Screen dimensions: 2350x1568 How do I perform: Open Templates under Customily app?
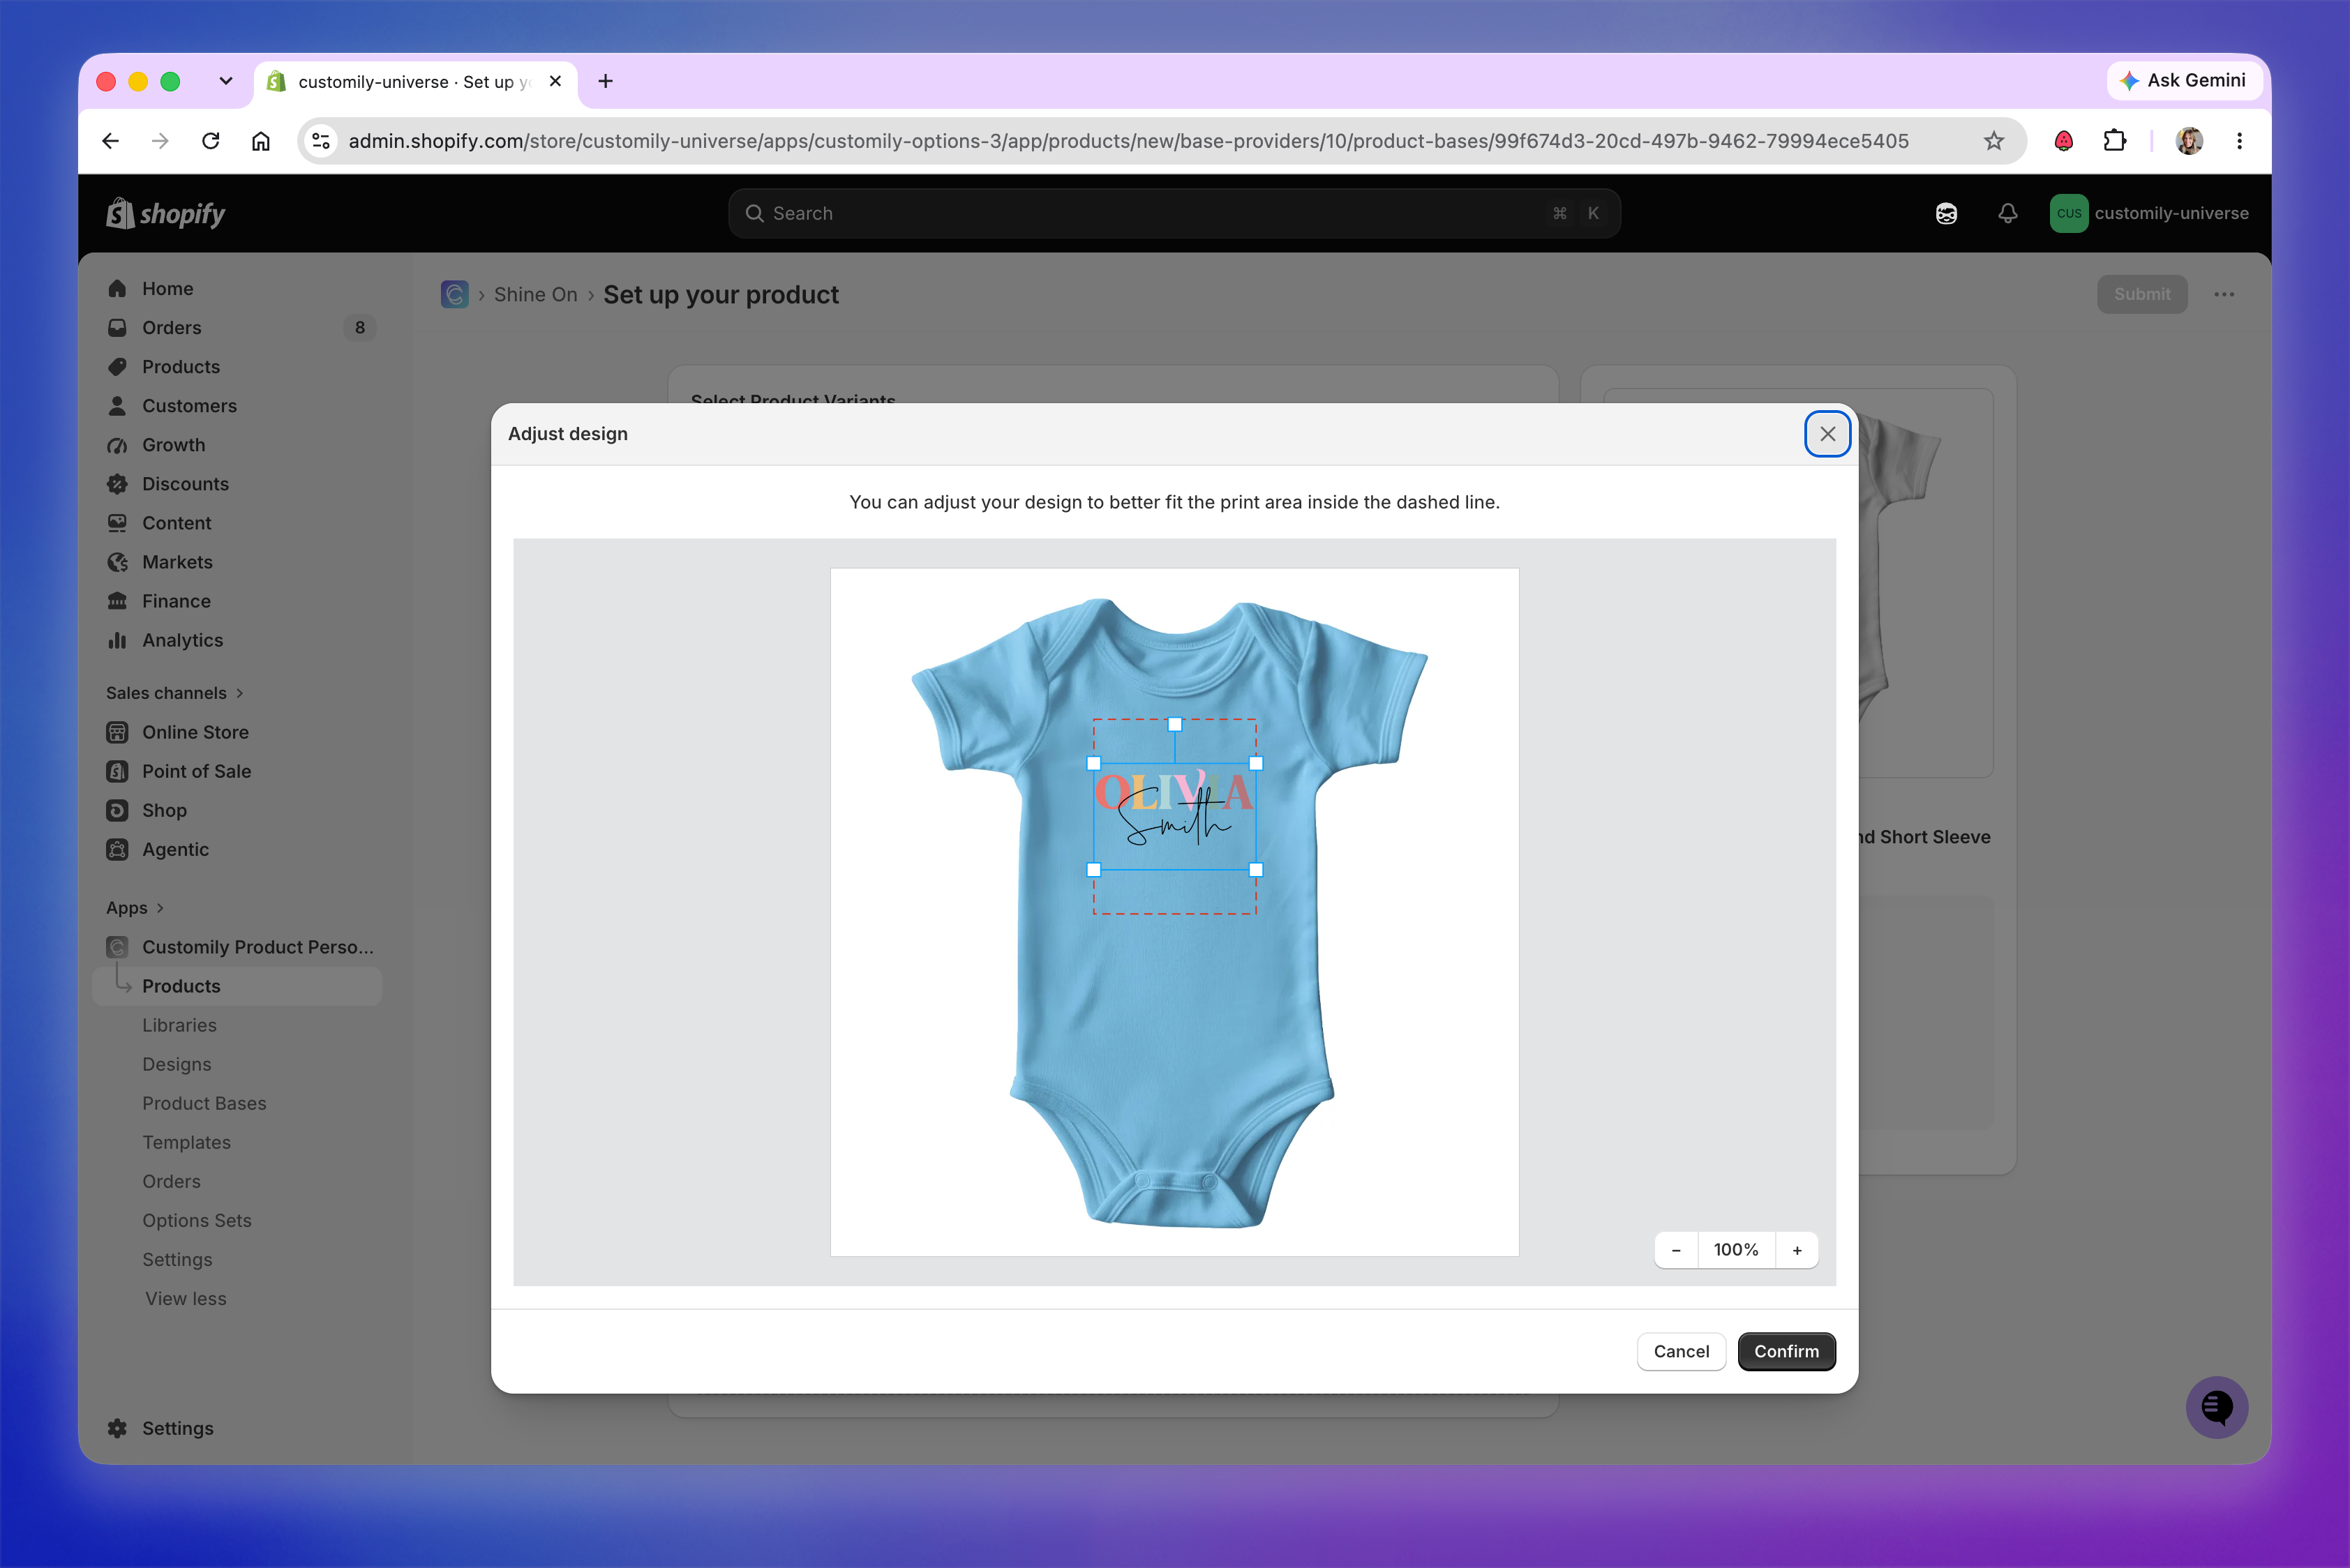coord(186,1142)
